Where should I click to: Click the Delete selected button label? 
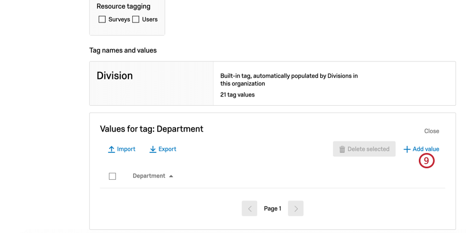coord(368,149)
